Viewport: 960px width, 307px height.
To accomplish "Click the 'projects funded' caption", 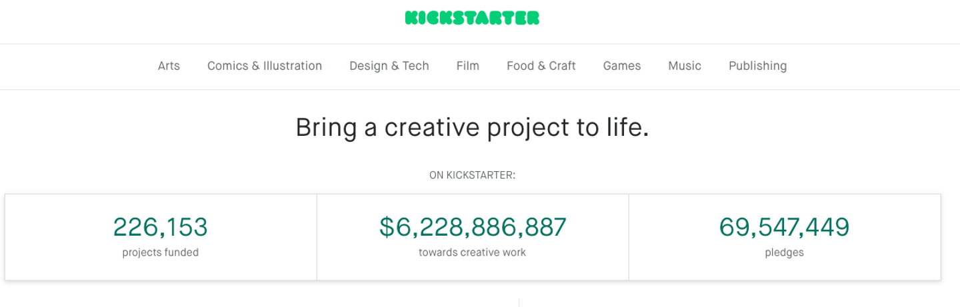I will (x=160, y=252).
